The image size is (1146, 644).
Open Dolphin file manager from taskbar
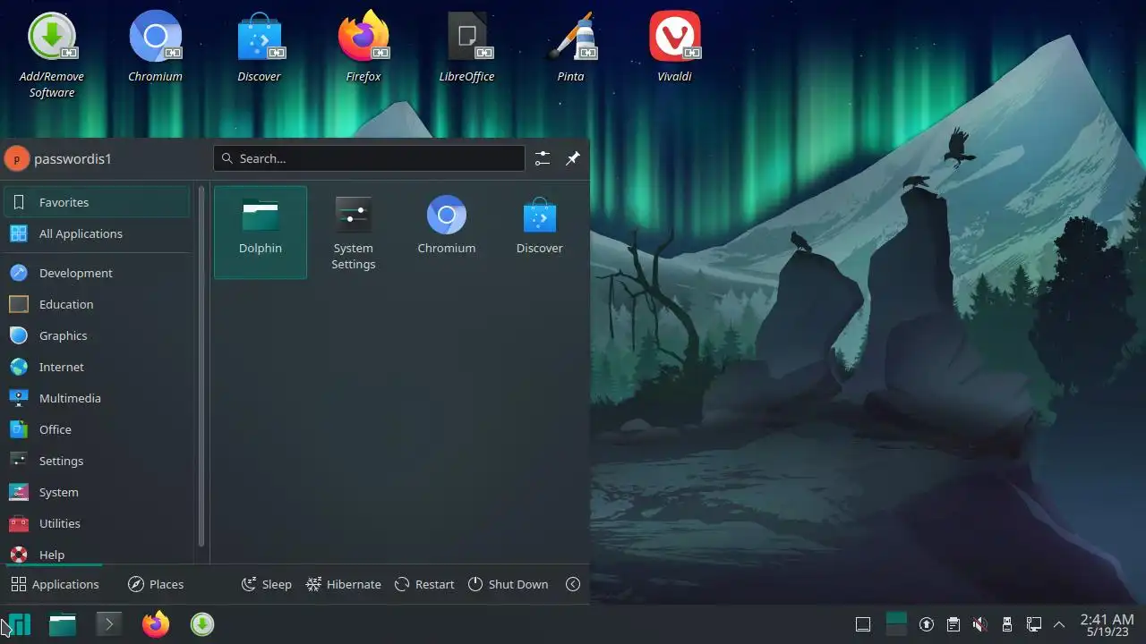(63, 624)
